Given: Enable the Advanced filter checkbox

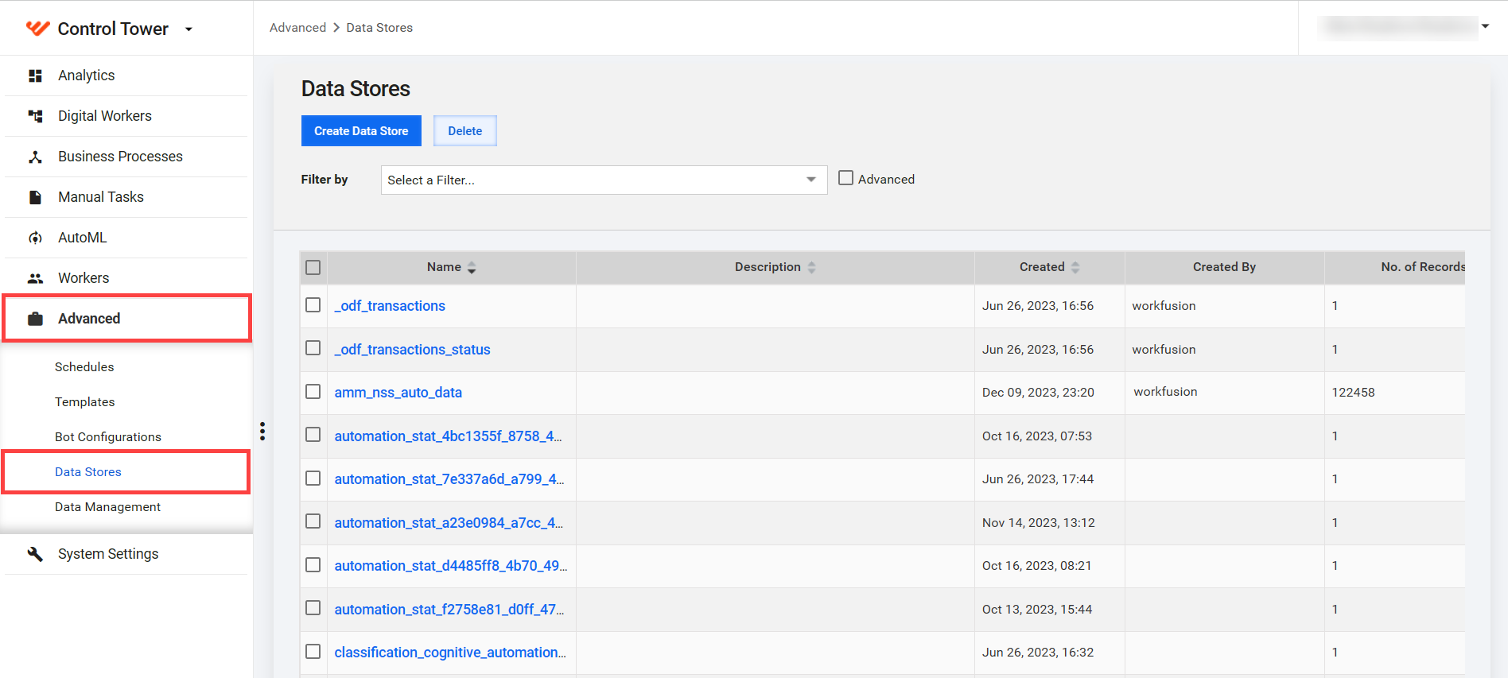Looking at the screenshot, I should pos(845,179).
